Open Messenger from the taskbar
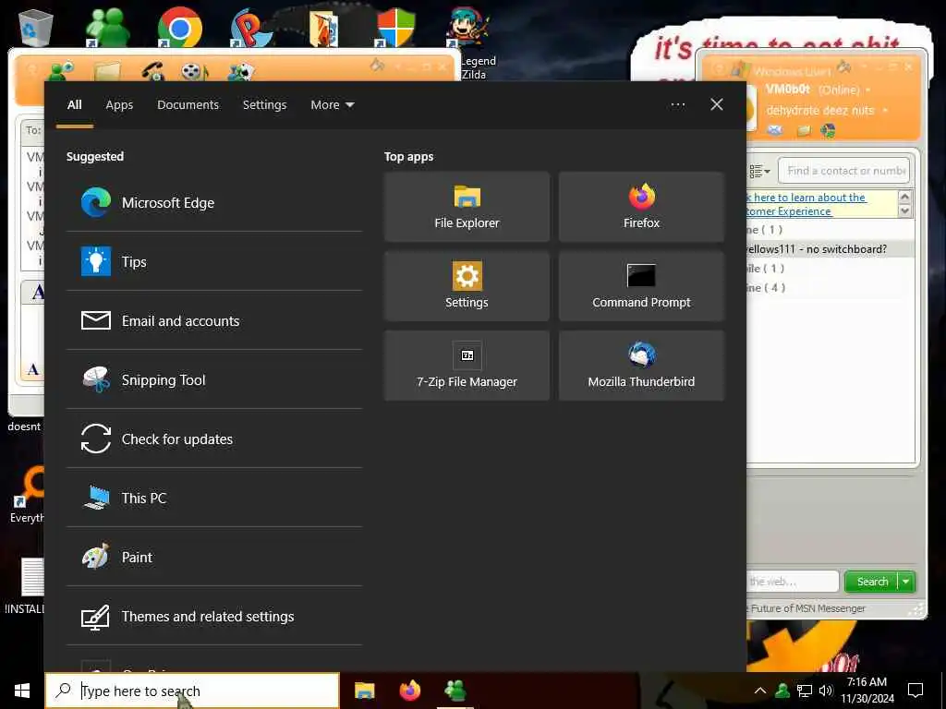 coord(455,691)
